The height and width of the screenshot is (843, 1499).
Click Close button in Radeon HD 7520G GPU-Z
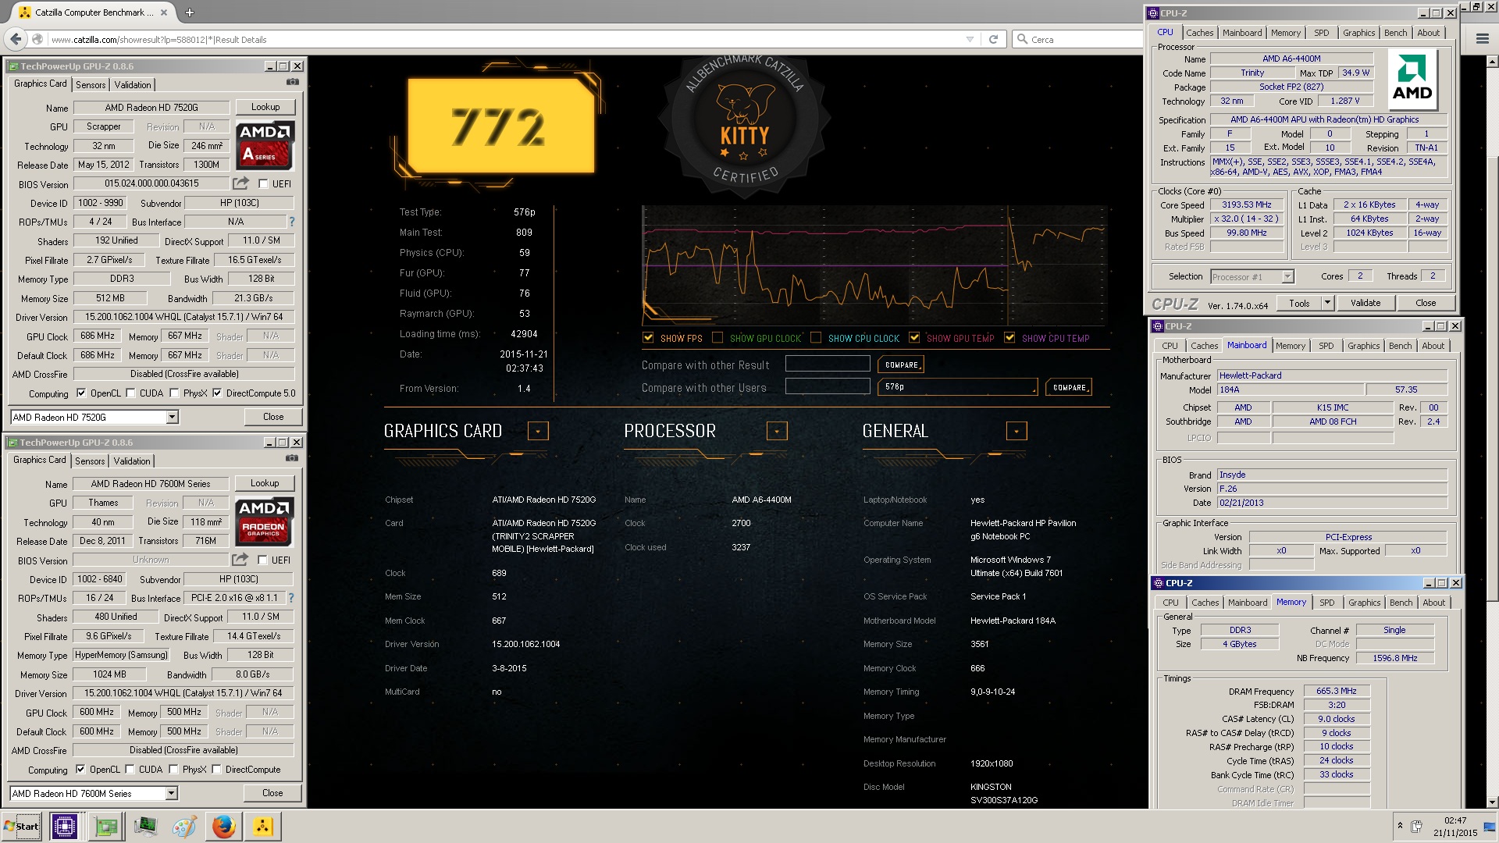pos(273,417)
